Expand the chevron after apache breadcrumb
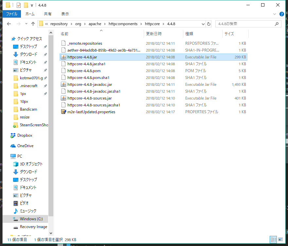The image size is (288, 246). click(105, 24)
